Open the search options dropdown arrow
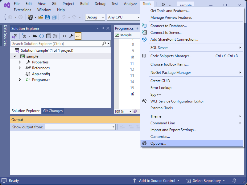The width and height of the screenshot is (247, 185). coord(109,44)
